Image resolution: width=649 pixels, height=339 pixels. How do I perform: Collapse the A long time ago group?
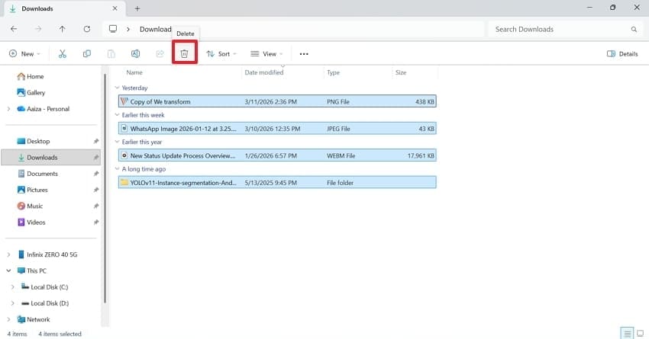click(117, 169)
